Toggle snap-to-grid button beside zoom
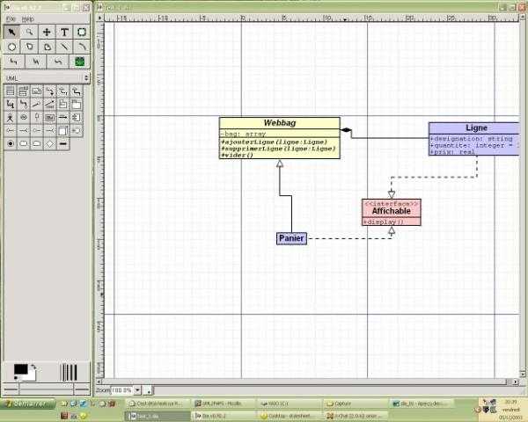This screenshot has height=422, width=528. [x=148, y=390]
